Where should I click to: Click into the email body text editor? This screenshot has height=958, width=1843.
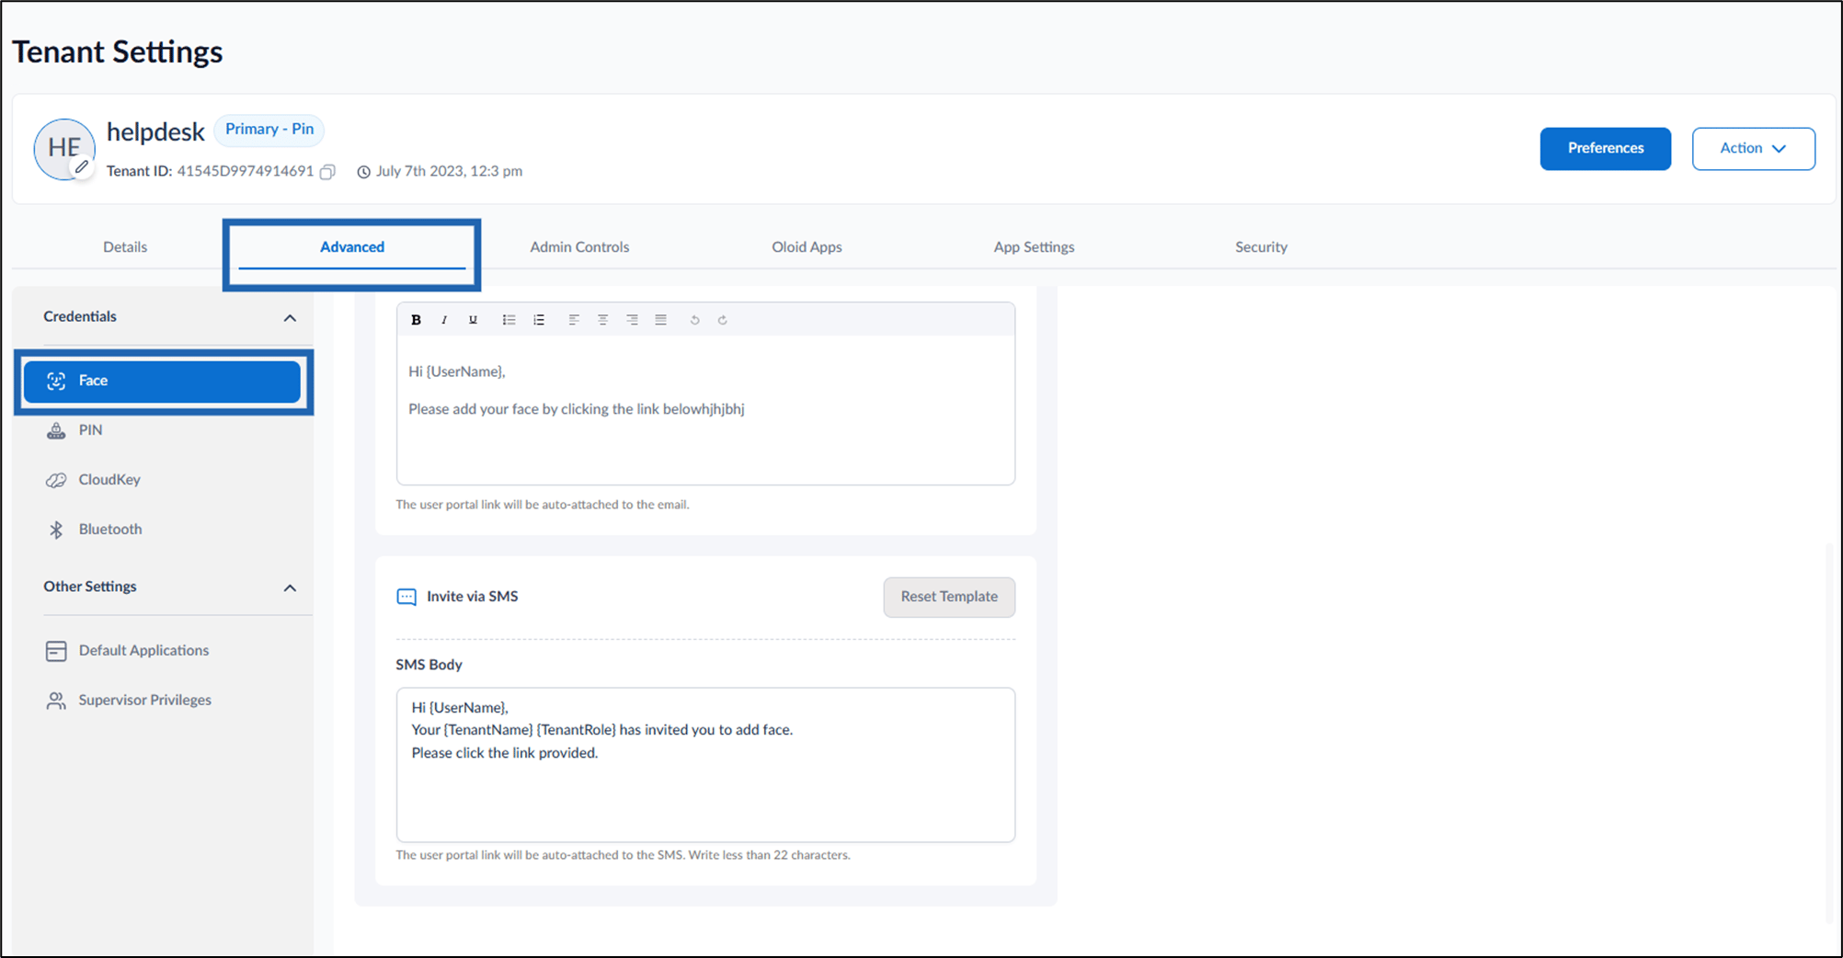[705, 410]
